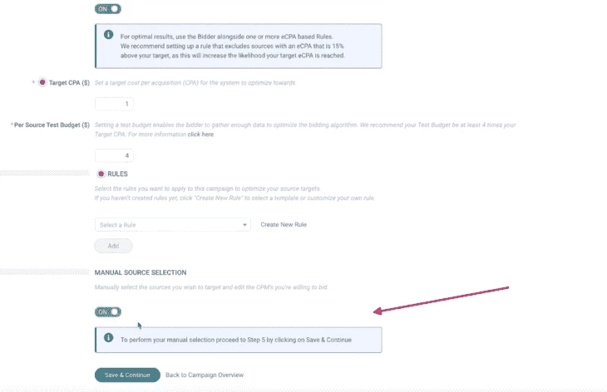Click the pink marker next to RULES
The height and width of the screenshot is (392, 607).
pyautogui.click(x=101, y=174)
